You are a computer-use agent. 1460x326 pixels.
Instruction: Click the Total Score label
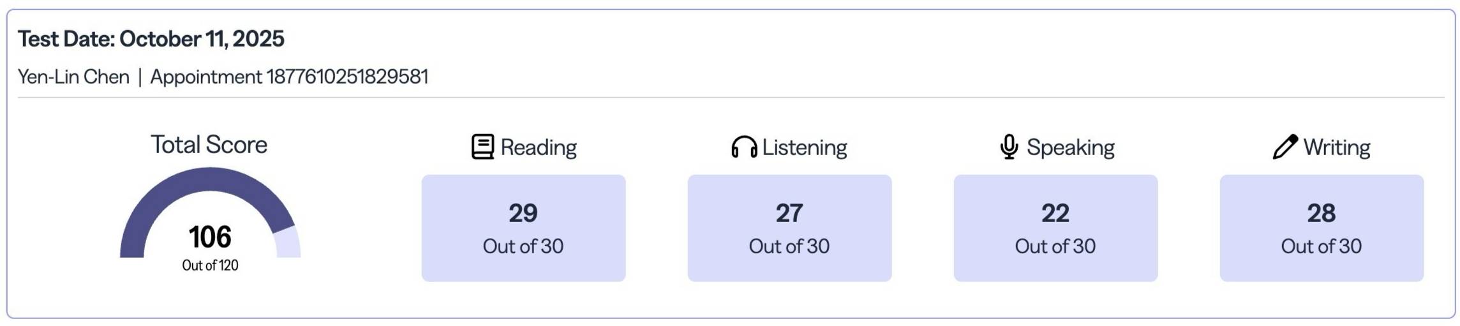point(209,145)
